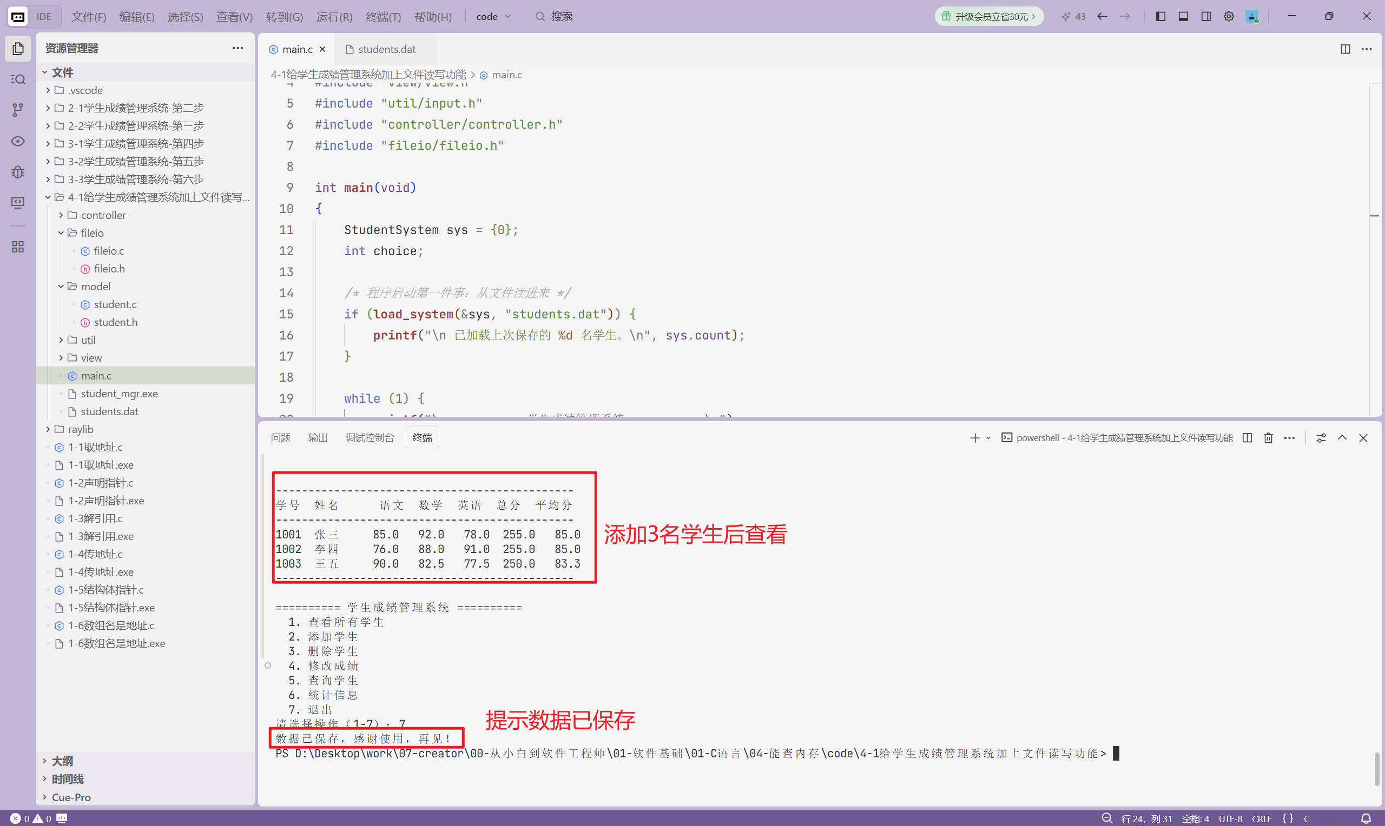Click the user account avatar icon
1385x826 pixels.
1252,16
